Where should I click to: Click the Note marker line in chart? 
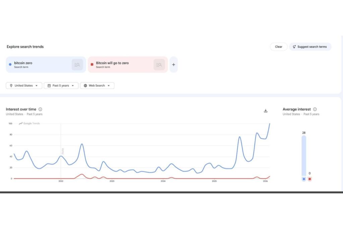61,151
